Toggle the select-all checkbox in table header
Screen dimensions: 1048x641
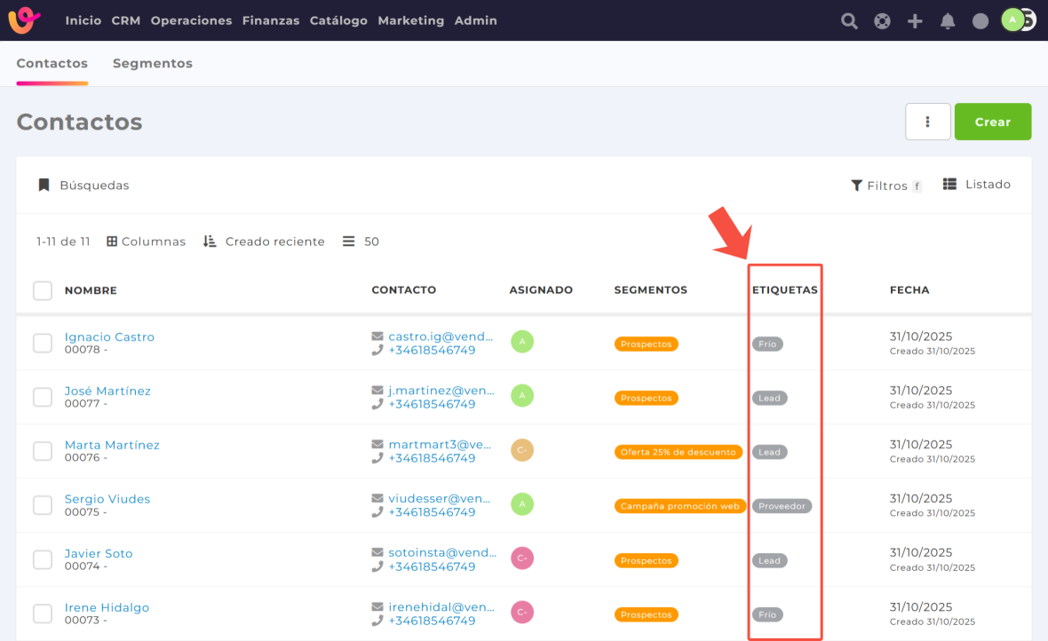[43, 290]
